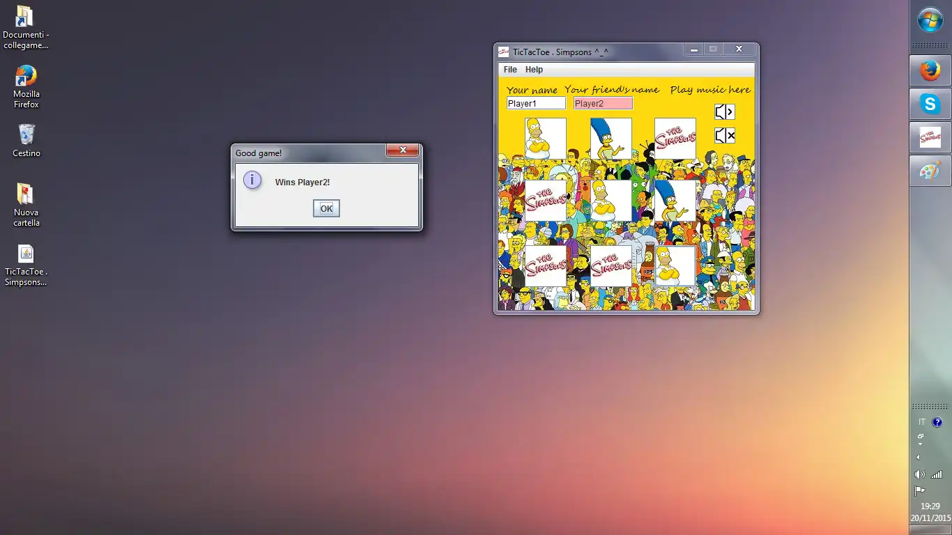952x535 pixels.
Task: Open the volume control in the tray
Action: click(920, 474)
